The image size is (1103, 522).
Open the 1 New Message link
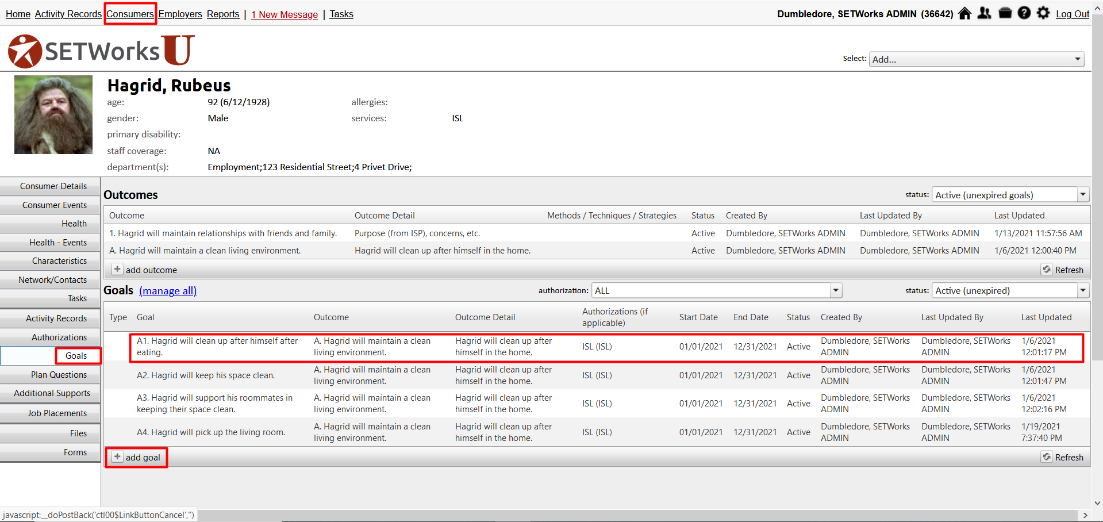[285, 14]
